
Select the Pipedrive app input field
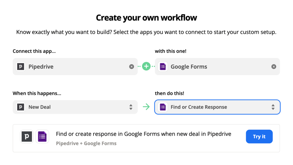pyautogui.click(x=75, y=67)
